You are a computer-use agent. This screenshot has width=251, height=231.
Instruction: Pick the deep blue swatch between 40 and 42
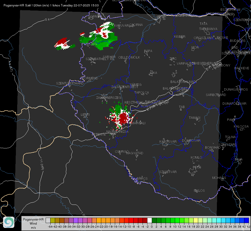coord(247,220)
